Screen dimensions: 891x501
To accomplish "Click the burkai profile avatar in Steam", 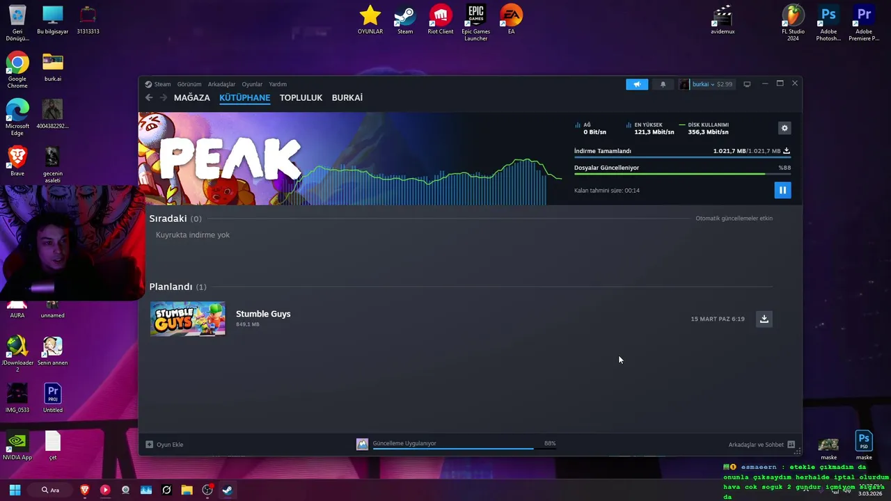I will 684,84.
